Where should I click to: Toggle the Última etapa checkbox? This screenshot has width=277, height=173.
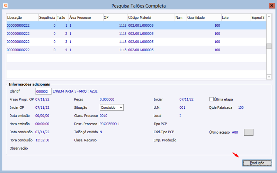(x=211, y=99)
